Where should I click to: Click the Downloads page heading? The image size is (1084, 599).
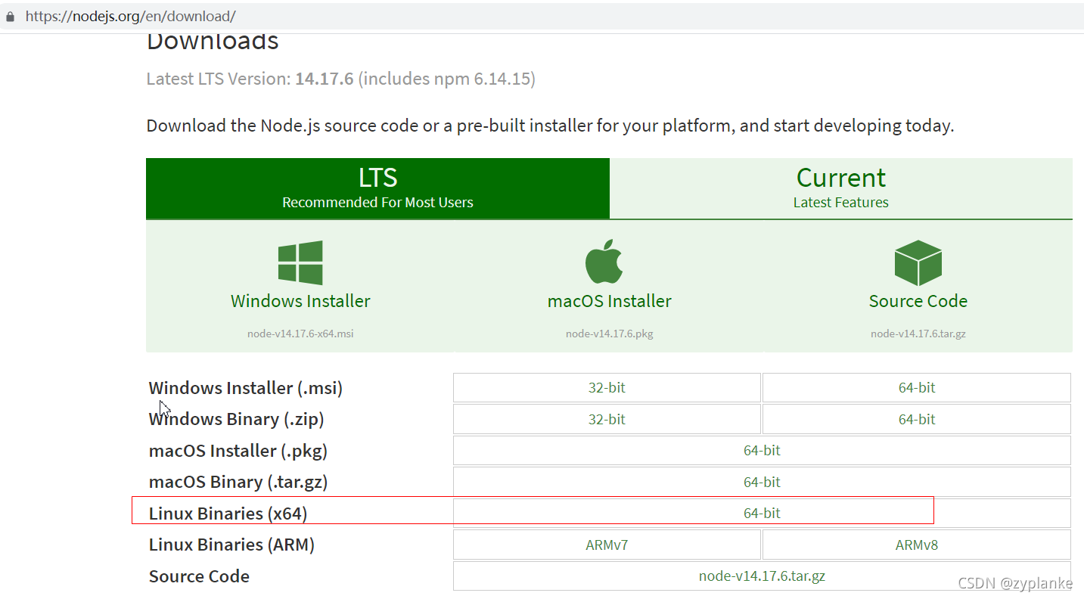213,42
